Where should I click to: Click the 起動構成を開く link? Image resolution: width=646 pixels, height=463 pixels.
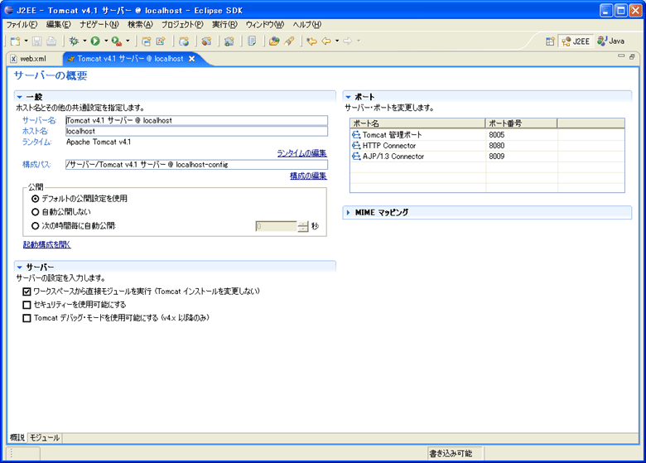(47, 244)
